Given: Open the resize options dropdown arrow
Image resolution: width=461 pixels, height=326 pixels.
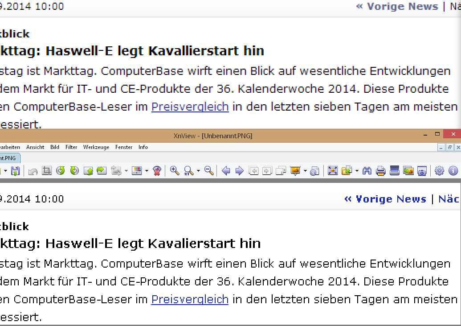Looking at the screenshot, I should coord(126,171).
